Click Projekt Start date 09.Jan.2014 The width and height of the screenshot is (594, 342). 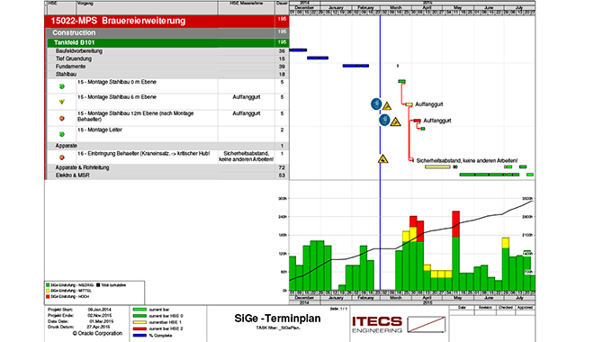coord(99,310)
